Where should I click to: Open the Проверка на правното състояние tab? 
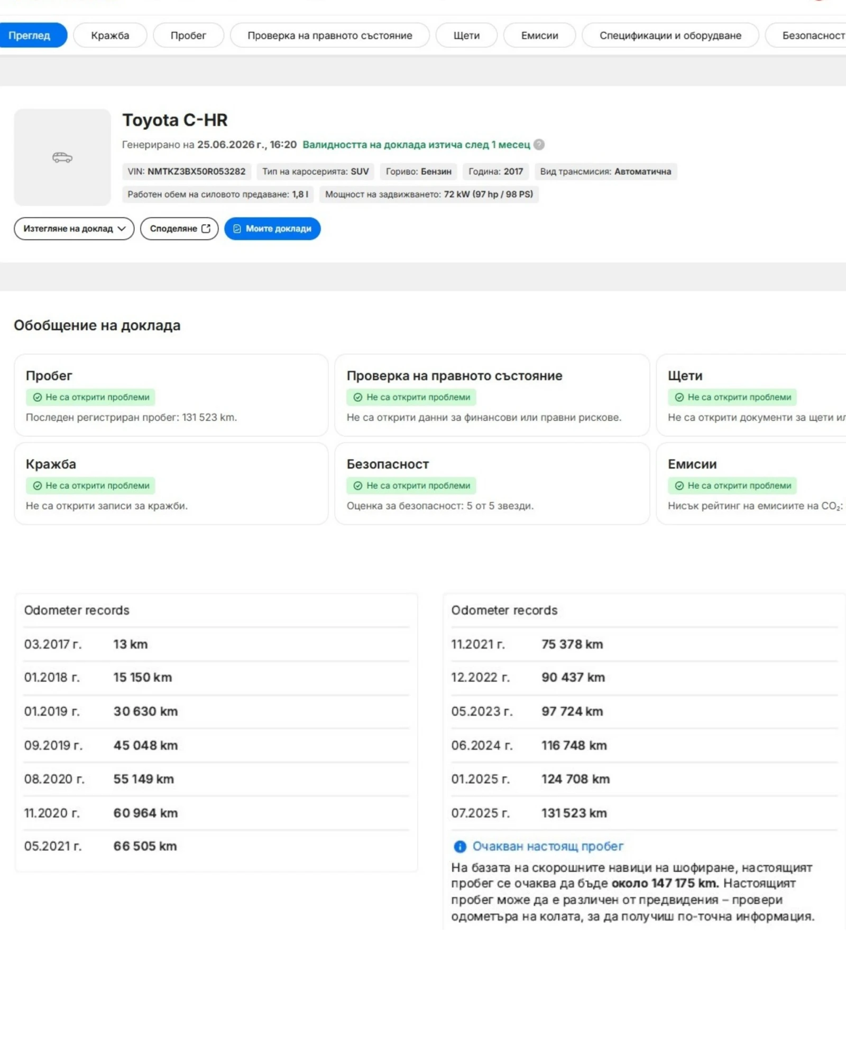330,35
